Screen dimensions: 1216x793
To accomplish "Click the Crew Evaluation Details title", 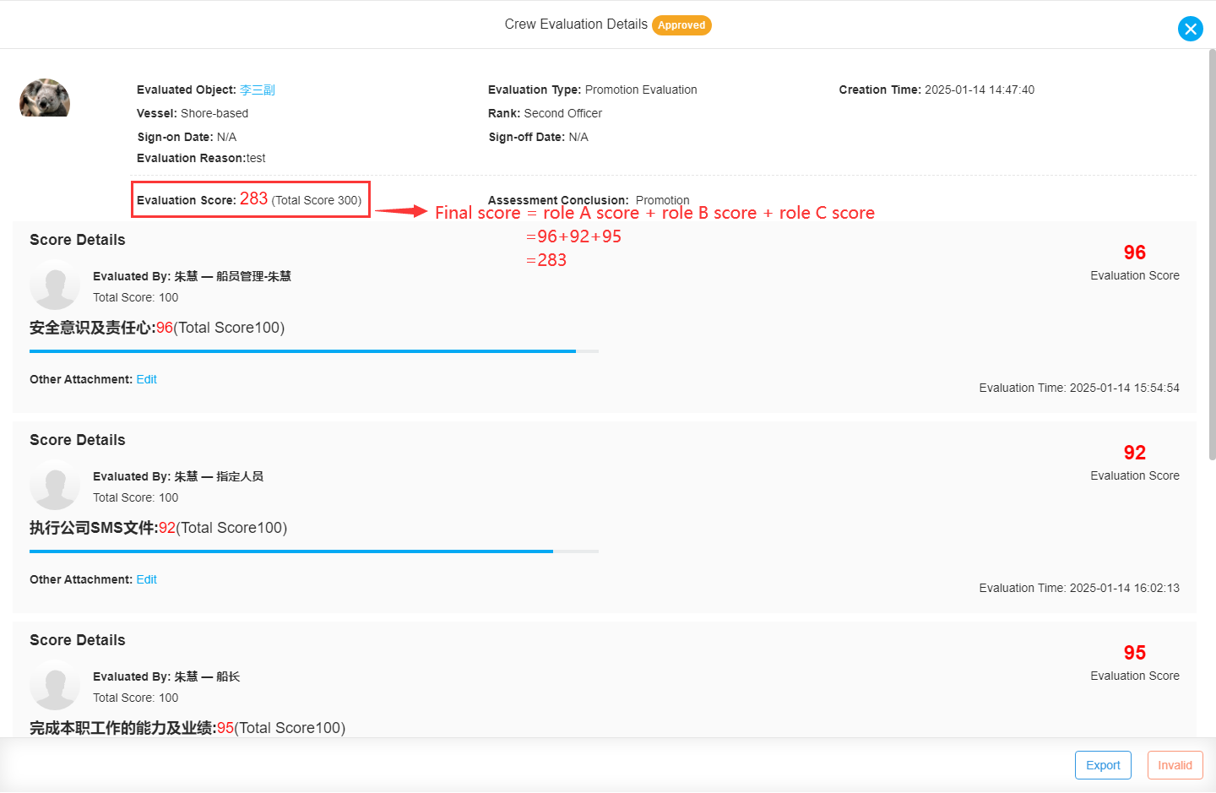I will [576, 24].
